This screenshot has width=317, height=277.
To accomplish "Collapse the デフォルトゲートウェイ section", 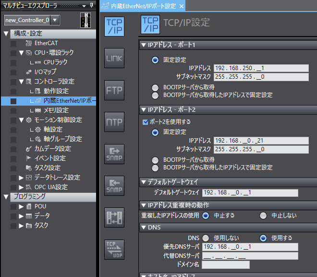I will point(143,182).
